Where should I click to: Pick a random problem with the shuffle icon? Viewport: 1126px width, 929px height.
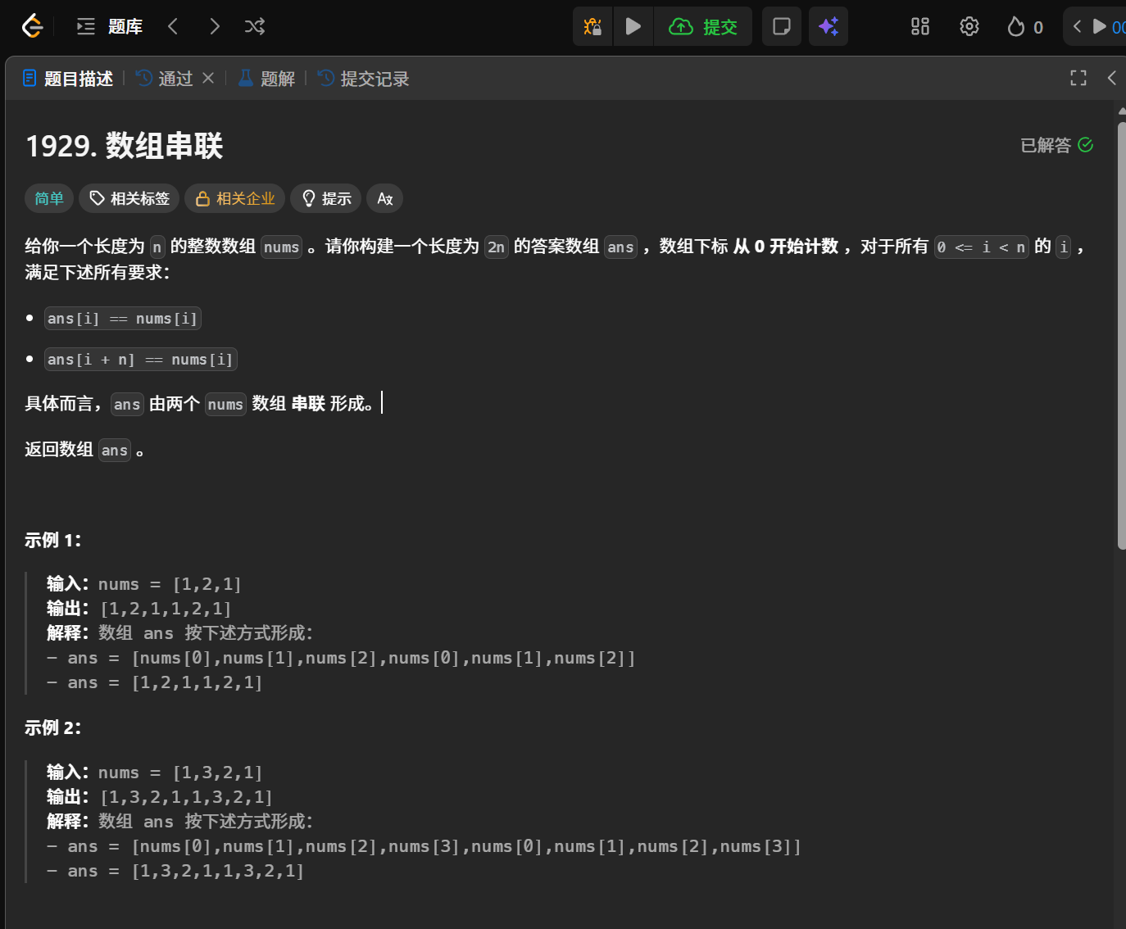click(255, 26)
